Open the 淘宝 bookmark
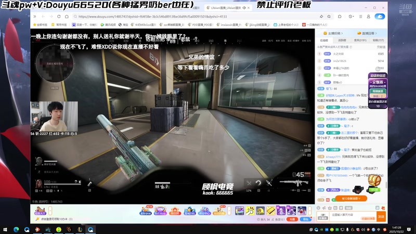The height and width of the screenshot is (234, 416). [123, 24]
